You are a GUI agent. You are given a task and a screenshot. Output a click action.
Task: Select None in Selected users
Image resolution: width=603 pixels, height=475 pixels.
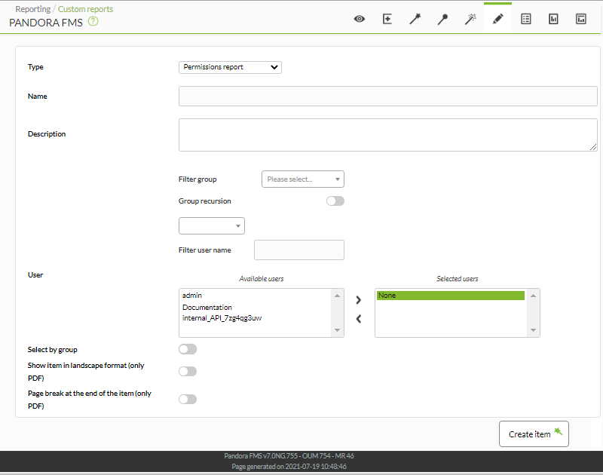tap(450, 296)
